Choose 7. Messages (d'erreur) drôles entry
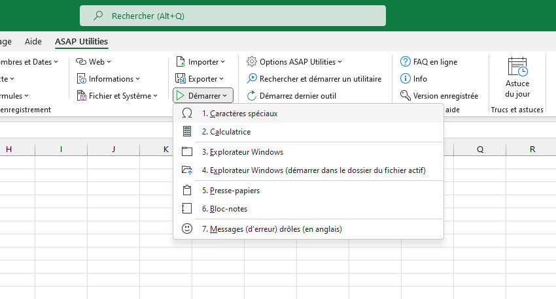 click(x=308, y=228)
